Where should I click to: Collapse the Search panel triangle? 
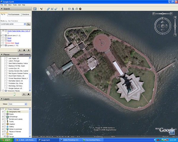click(x=2, y=9)
